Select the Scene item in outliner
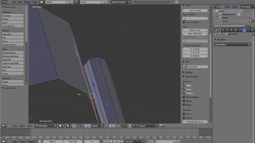The width and height of the screenshot is (255, 143). coord(222,11)
